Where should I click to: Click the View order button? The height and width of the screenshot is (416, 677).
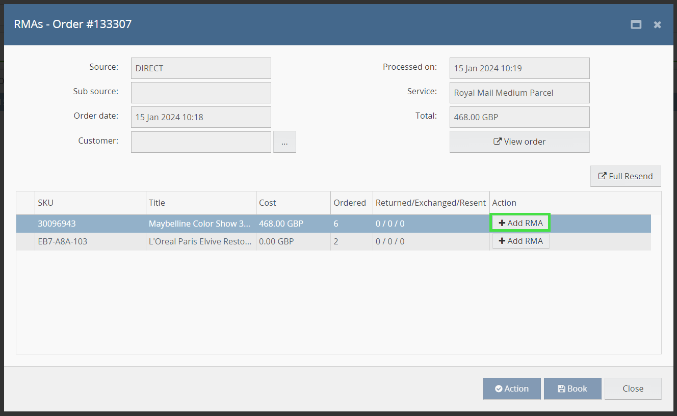(x=519, y=142)
